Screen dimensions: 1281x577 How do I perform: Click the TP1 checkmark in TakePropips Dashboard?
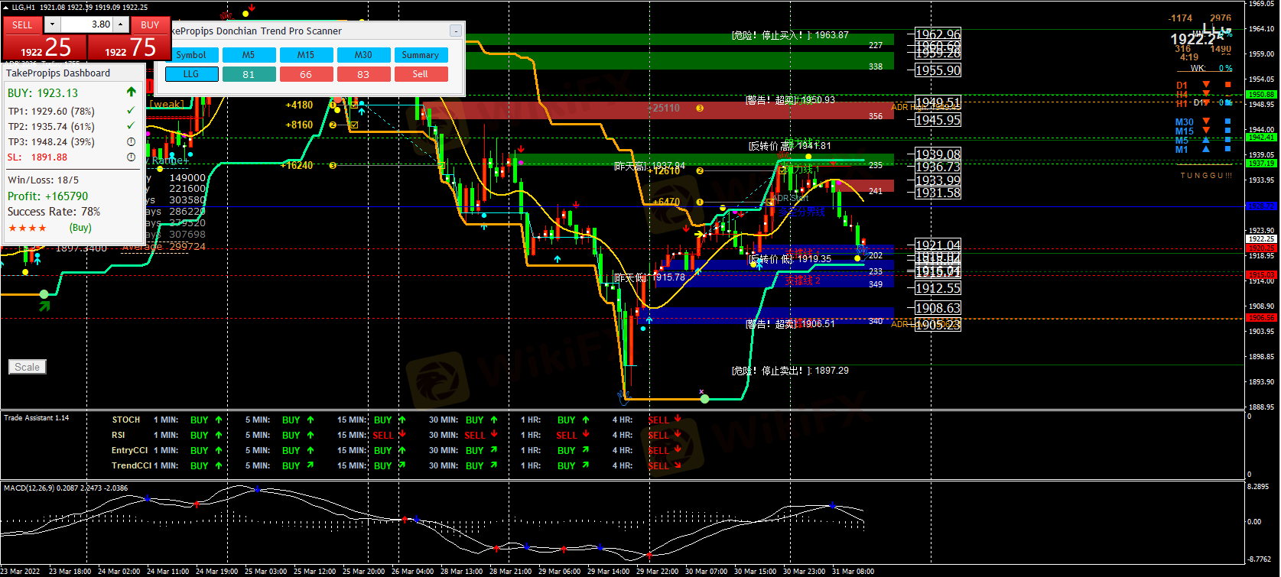(x=131, y=111)
